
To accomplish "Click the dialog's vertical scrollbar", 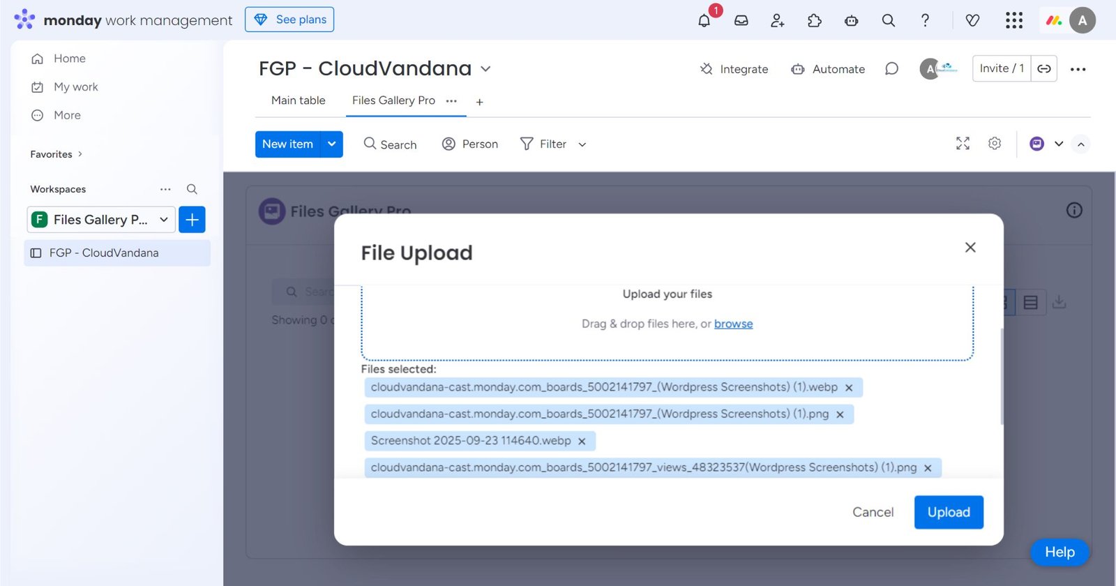I will click(x=1002, y=377).
